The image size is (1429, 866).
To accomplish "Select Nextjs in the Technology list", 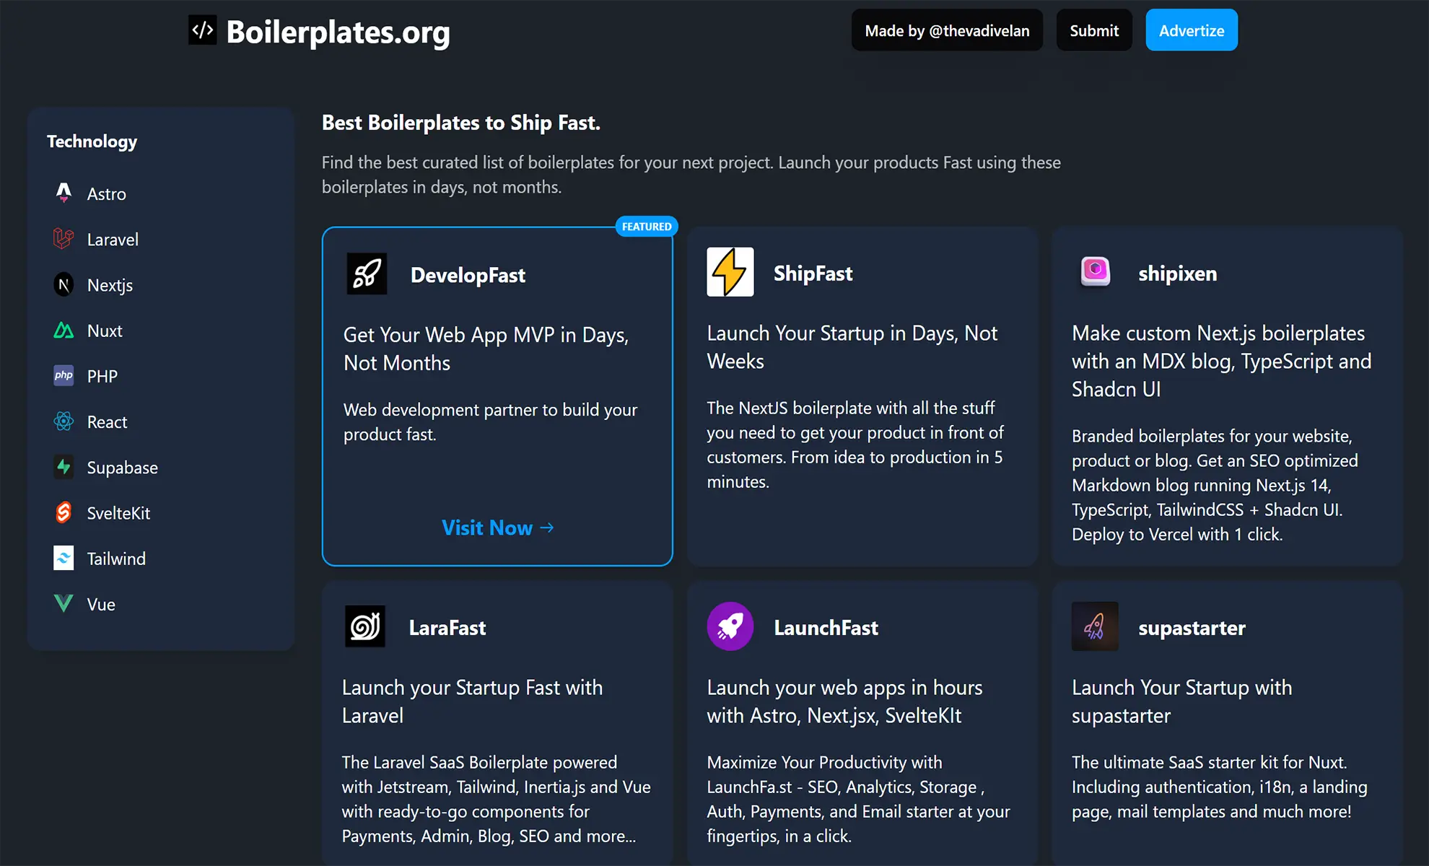I will coord(110,285).
